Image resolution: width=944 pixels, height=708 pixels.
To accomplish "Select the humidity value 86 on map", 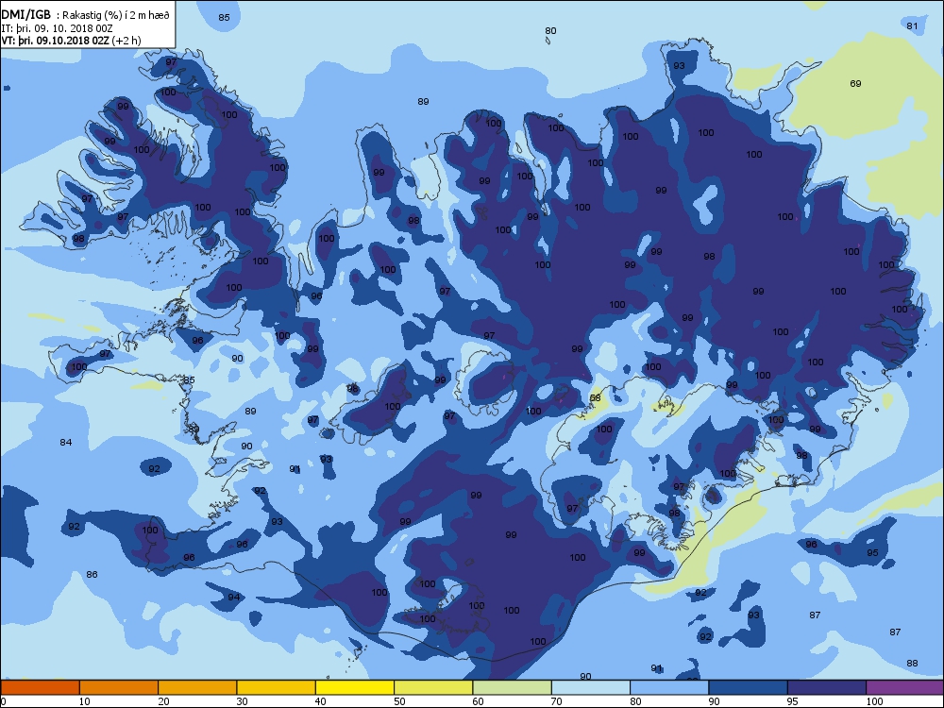I will coord(92,575).
